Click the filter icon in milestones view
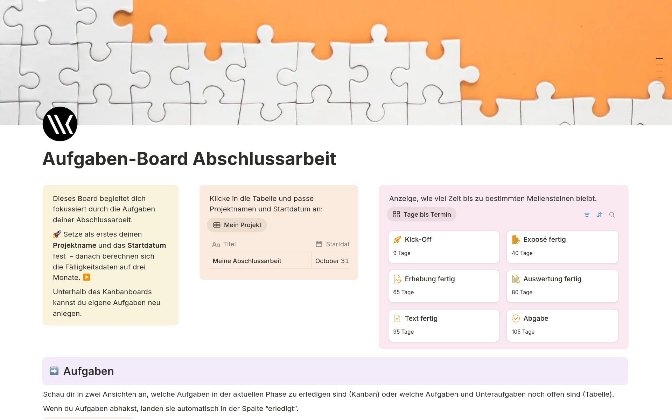The width and height of the screenshot is (672, 419). tap(587, 215)
